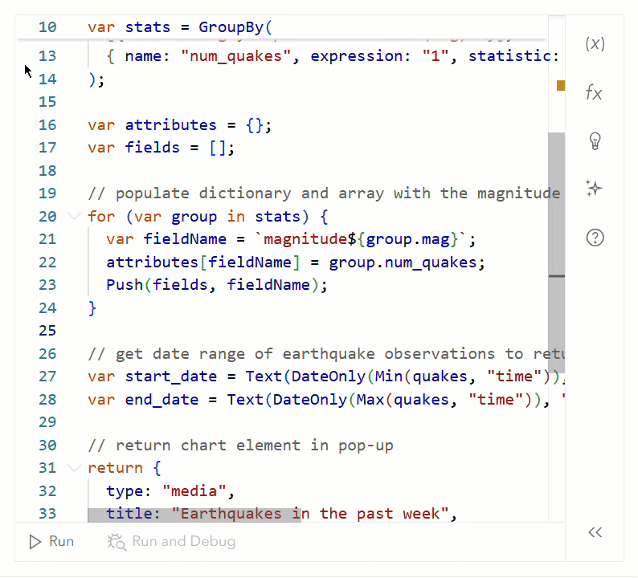Click the 'fieldName' variable on line 21
The image size is (638, 578).
[x=185, y=239]
